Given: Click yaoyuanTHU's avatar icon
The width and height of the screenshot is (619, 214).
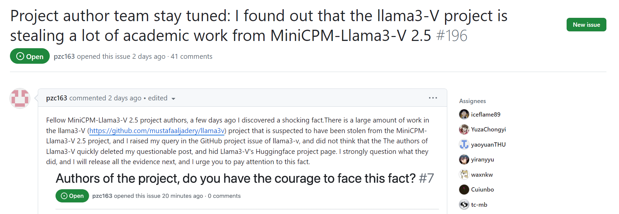Looking at the screenshot, I should [x=464, y=144].
